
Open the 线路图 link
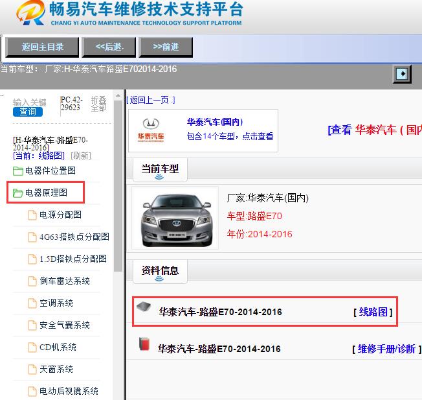[373, 312]
